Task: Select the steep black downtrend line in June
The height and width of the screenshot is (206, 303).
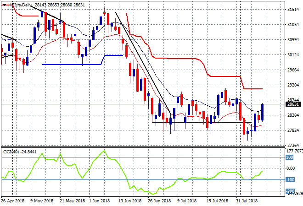Action: (x=143, y=63)
